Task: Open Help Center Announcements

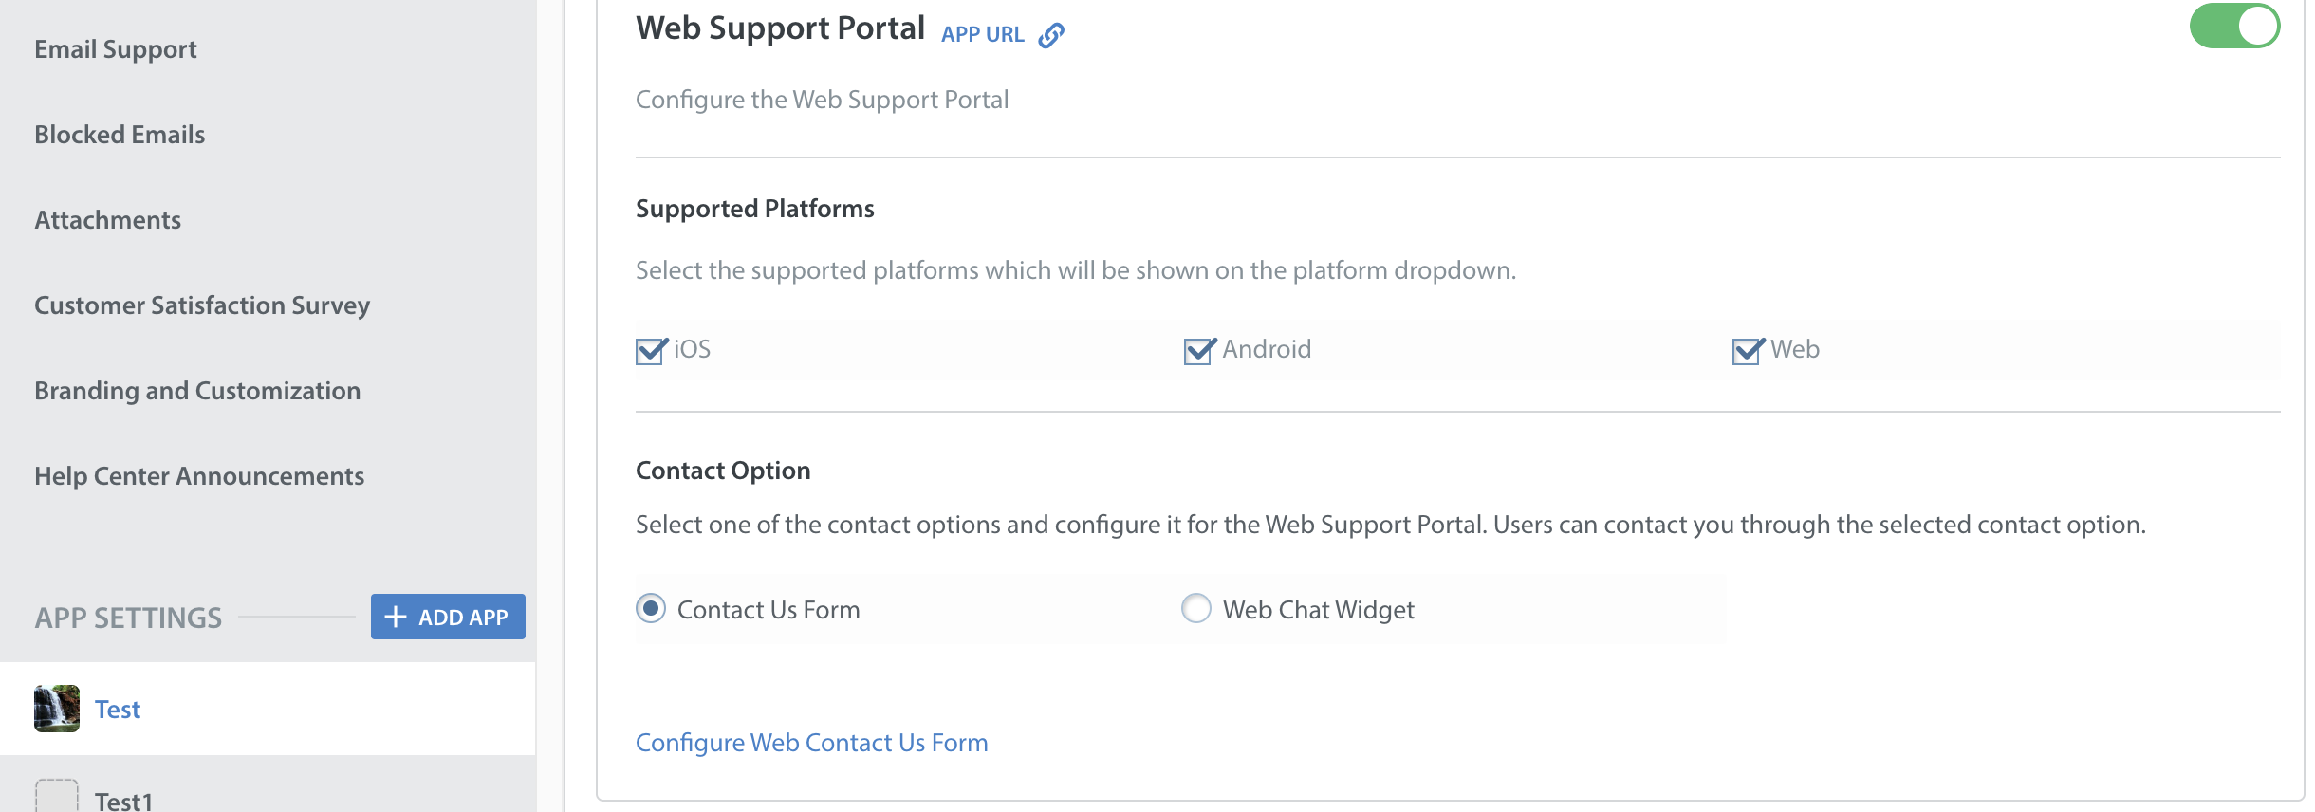Action: click(x=199, y=476)
